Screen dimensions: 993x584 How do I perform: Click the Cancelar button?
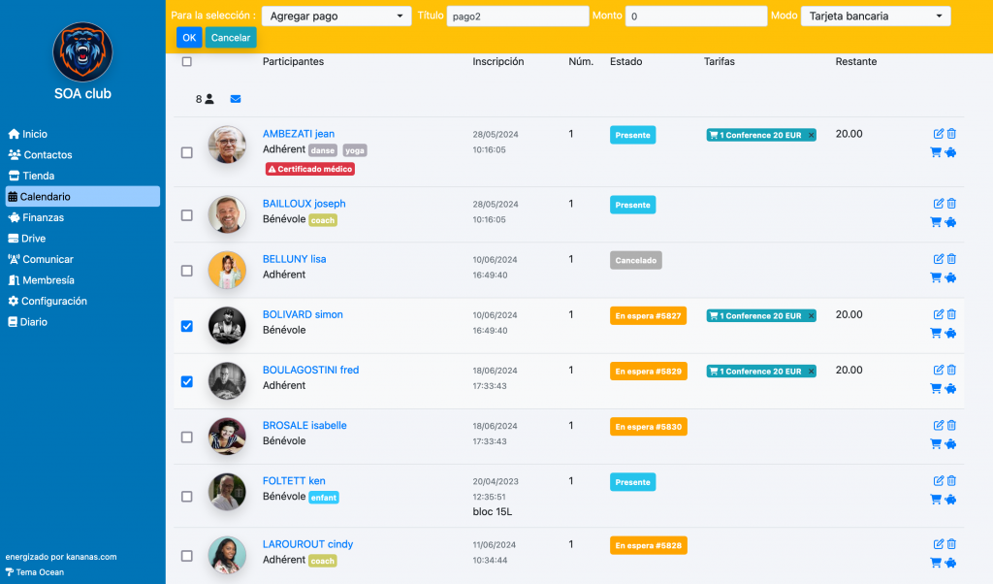(x=231, y=38)
